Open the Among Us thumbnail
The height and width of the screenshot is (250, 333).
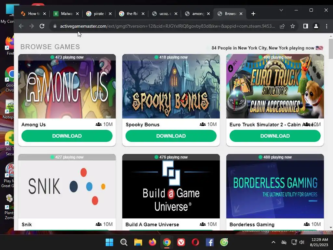click(x=67, y=86)
